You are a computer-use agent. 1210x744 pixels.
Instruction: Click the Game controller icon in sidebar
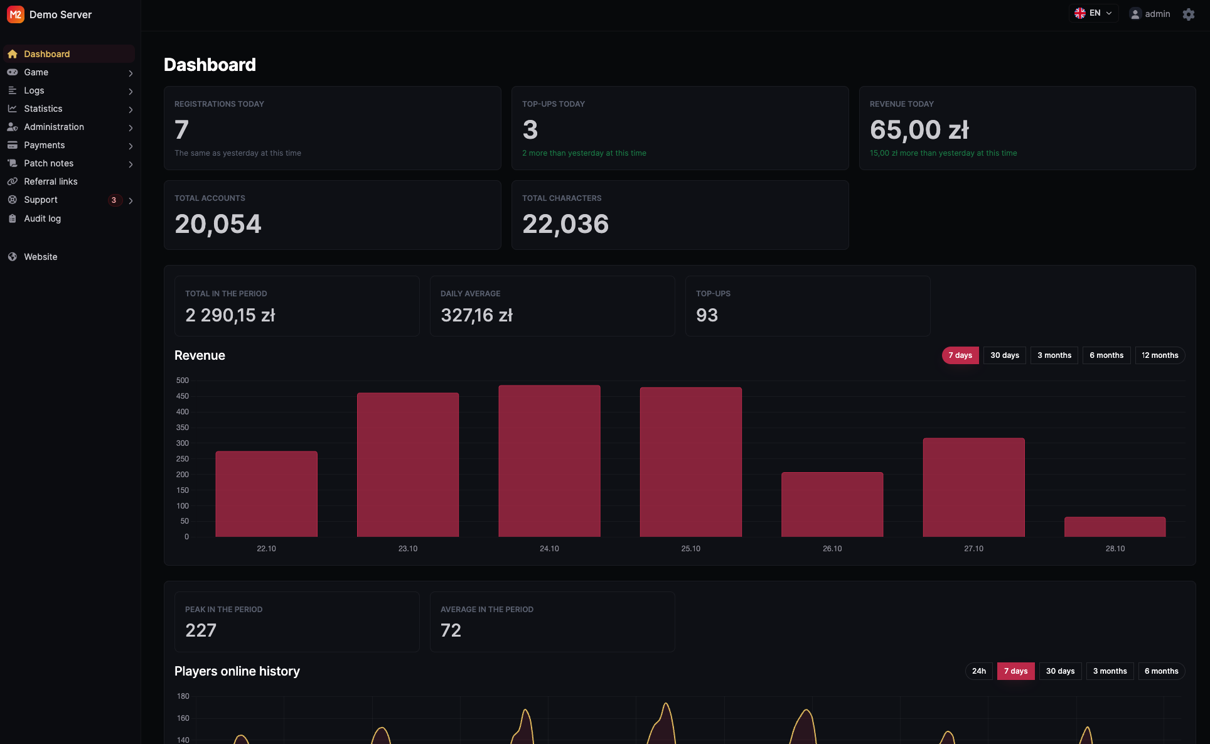[x=13, y=72]
